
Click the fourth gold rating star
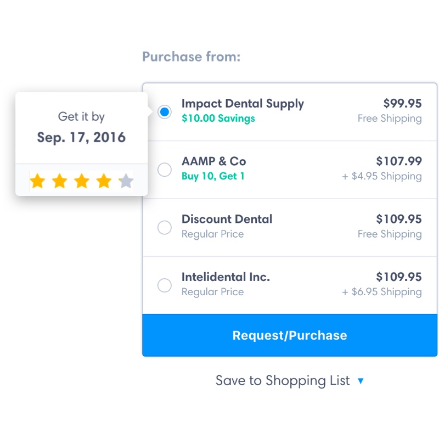coord(104,181)
